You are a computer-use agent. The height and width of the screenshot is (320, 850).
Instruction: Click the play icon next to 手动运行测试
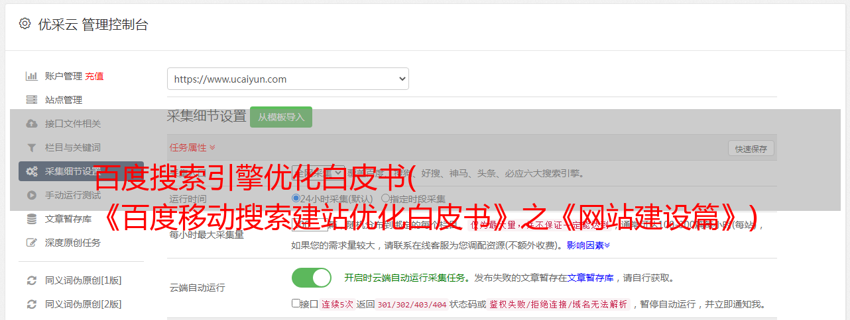point(31,195)
